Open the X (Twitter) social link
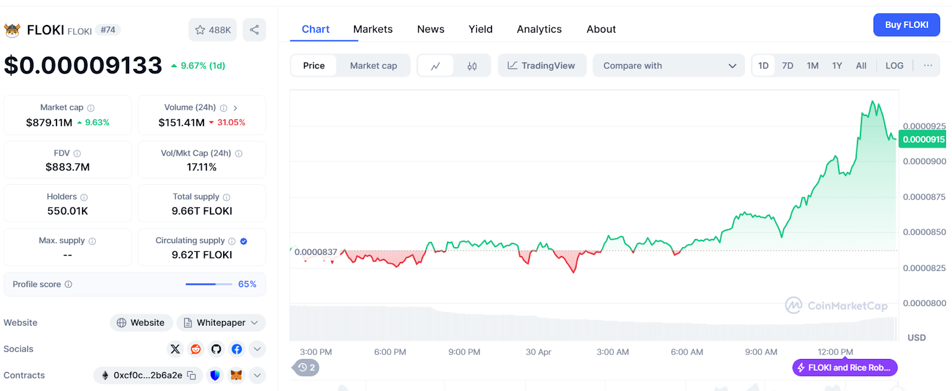 (x=175, y=349)
